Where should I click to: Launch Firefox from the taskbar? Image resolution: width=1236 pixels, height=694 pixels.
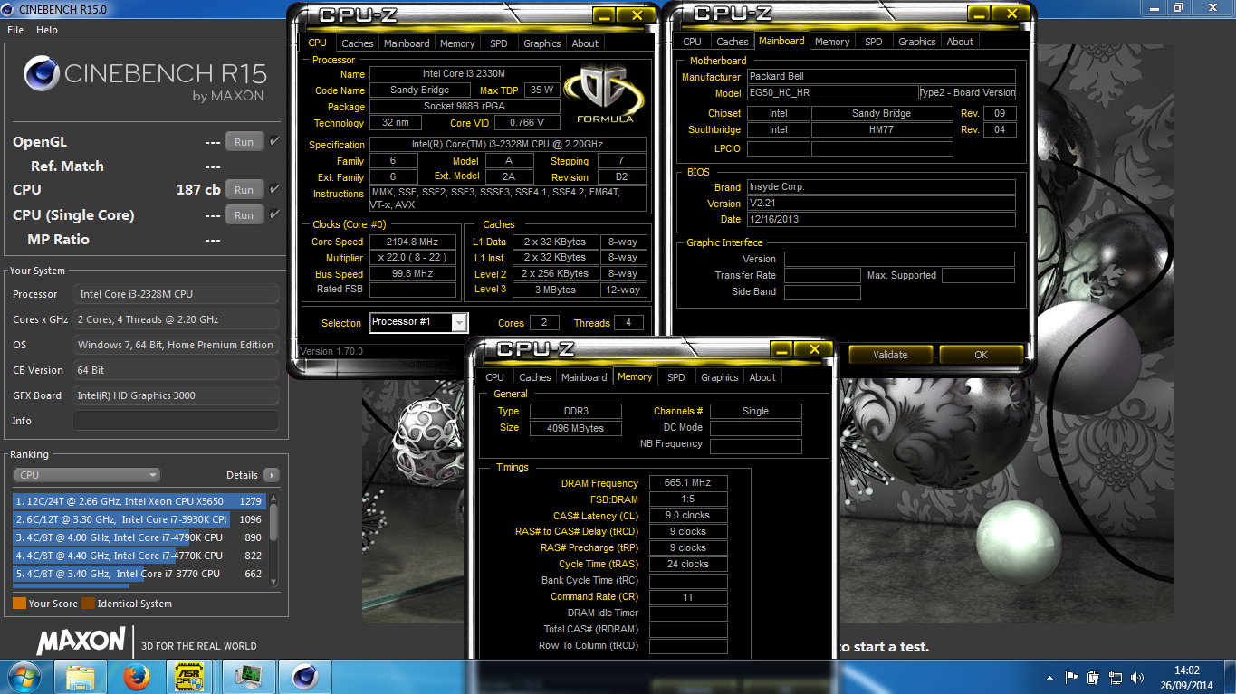tap(136, 677)
